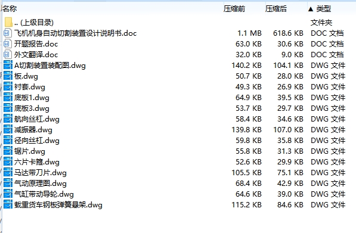Click the 9.0 KB compressed size
Viewport: 356px width, 233px height.
(292, 55)
